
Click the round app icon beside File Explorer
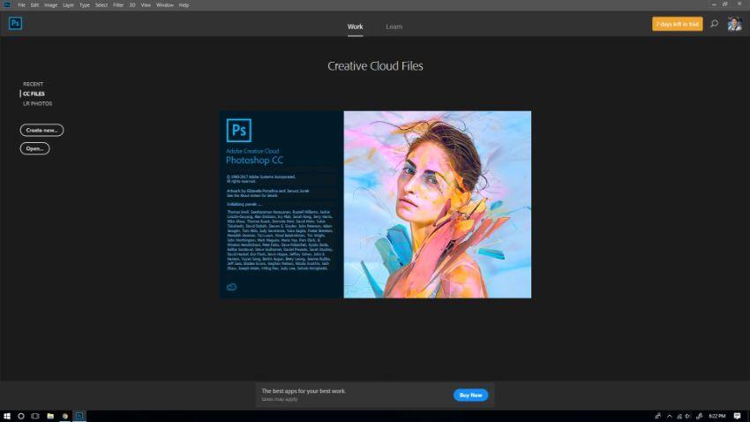pyautogui.click(x=65, y=416)
